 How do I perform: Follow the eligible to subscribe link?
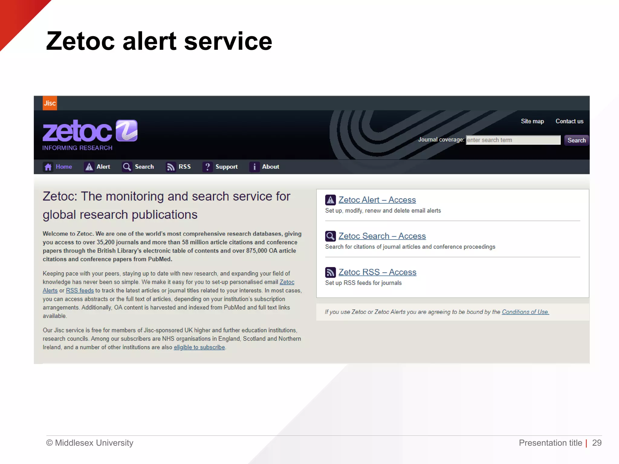[x=199, y=347]
